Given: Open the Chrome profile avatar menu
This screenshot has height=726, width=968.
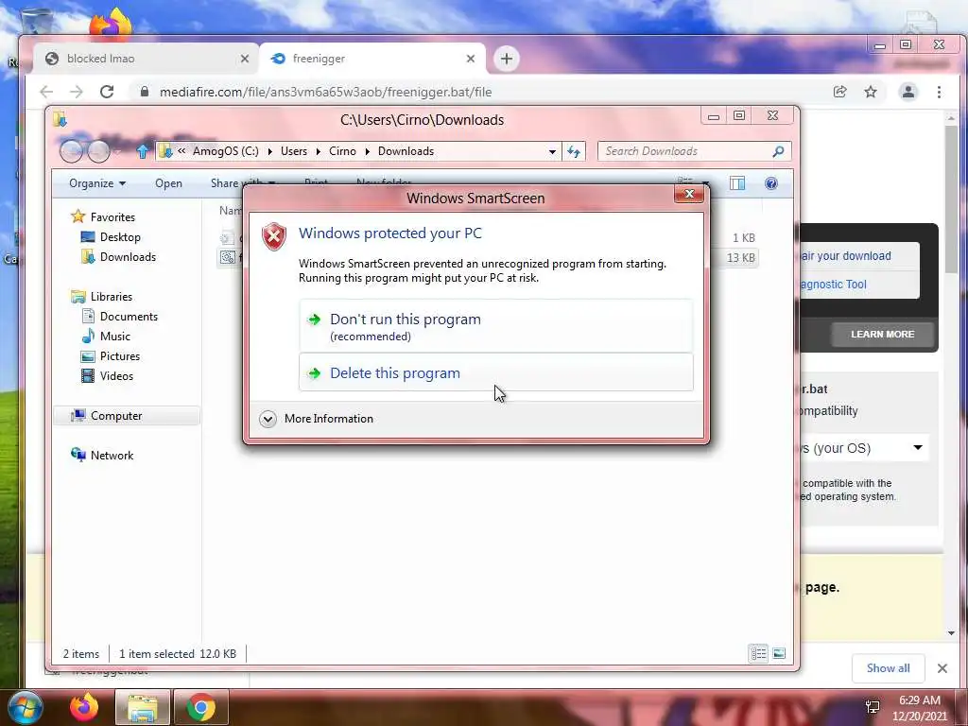Looking at the screenshot, I should (908, 92).
